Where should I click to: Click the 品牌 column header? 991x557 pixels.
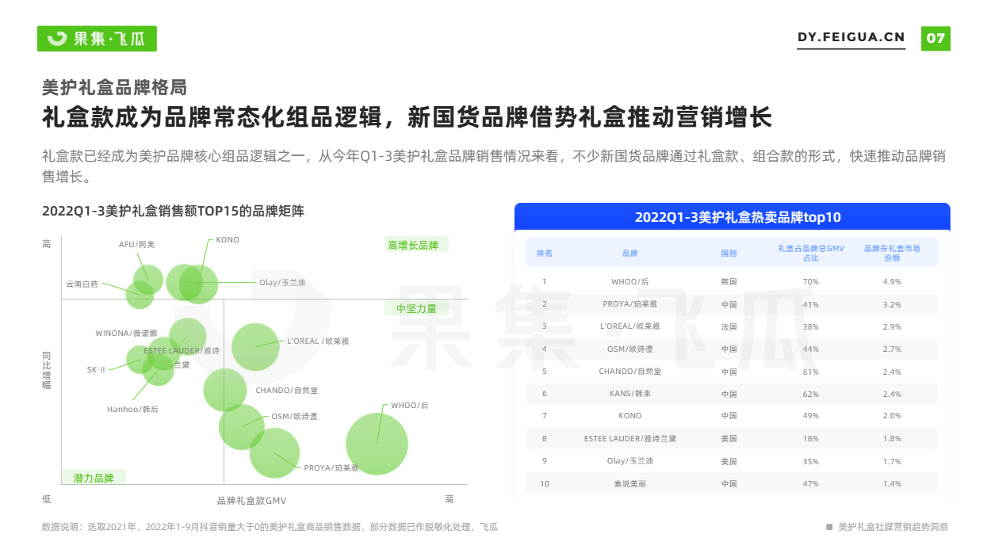[629, 254]
